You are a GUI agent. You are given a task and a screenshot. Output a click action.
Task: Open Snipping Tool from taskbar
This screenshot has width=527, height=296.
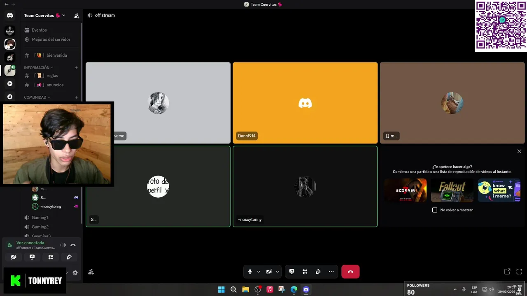(282, 289)
